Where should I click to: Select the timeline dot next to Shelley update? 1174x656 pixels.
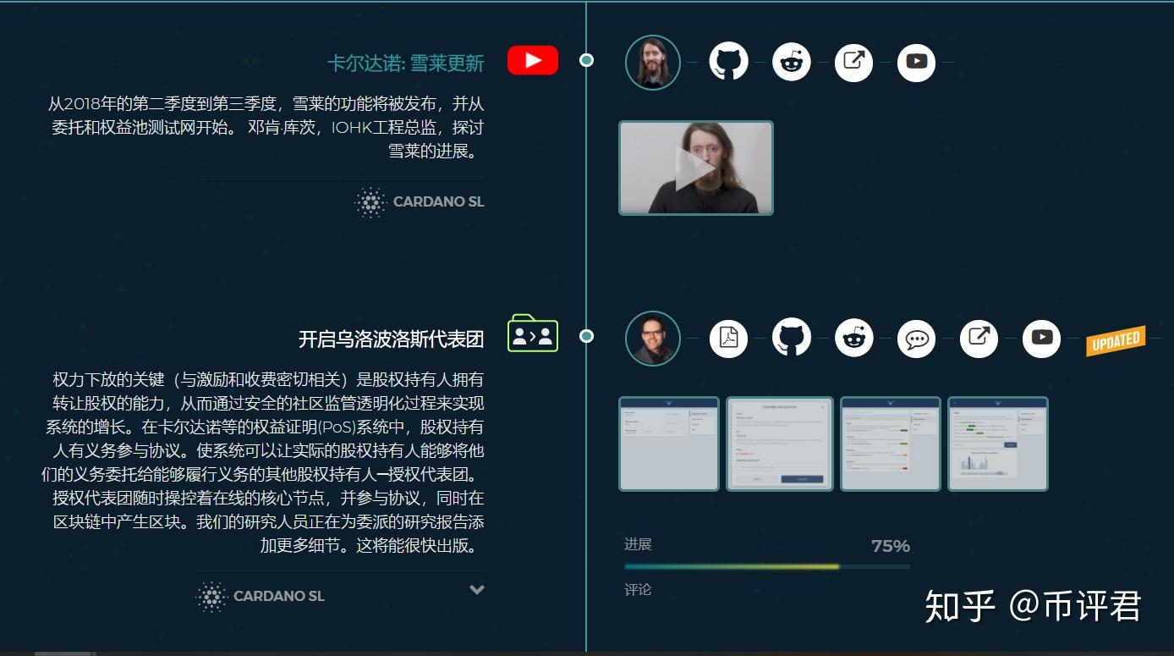coord(585,60)
